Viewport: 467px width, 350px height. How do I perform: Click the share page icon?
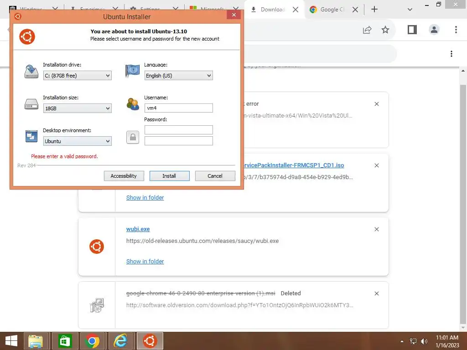(x=367, y=30)
